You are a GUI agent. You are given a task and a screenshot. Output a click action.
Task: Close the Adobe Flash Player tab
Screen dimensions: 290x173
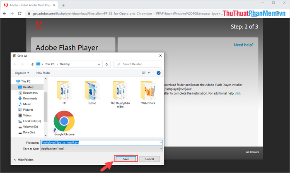[54, 5]
